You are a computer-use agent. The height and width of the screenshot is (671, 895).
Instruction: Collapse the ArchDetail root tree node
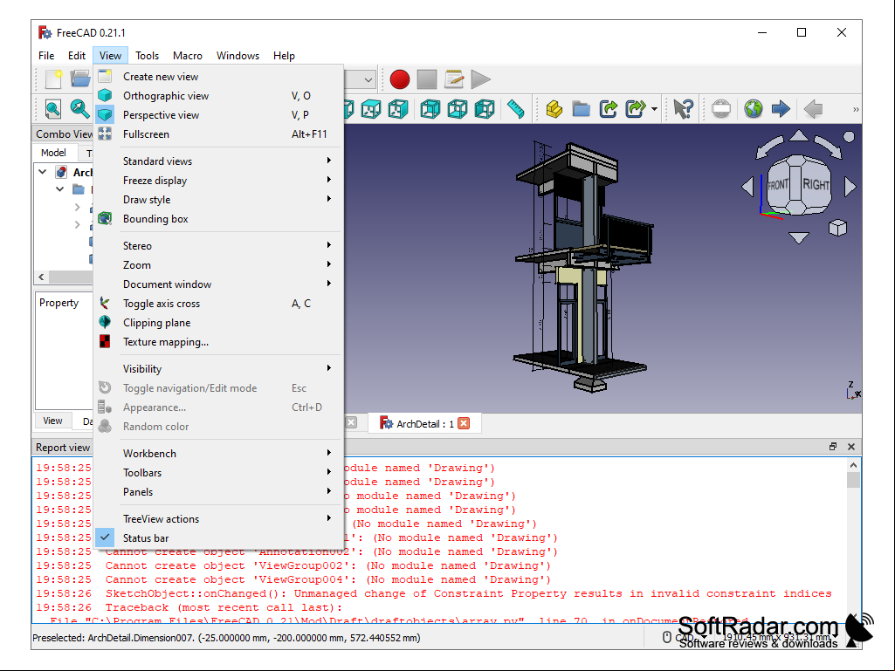tap(43, 171)
